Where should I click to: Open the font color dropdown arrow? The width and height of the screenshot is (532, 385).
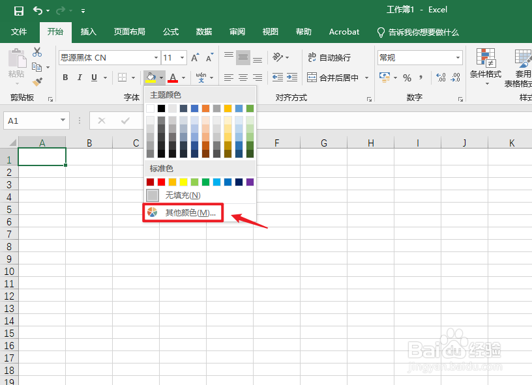184,78
